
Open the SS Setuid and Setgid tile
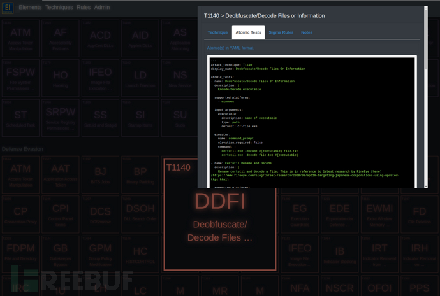click(x=100, y=118)
